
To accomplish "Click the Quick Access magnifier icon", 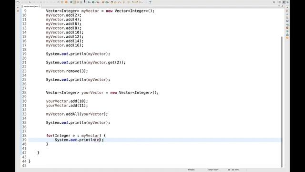I will click(274, 2).
